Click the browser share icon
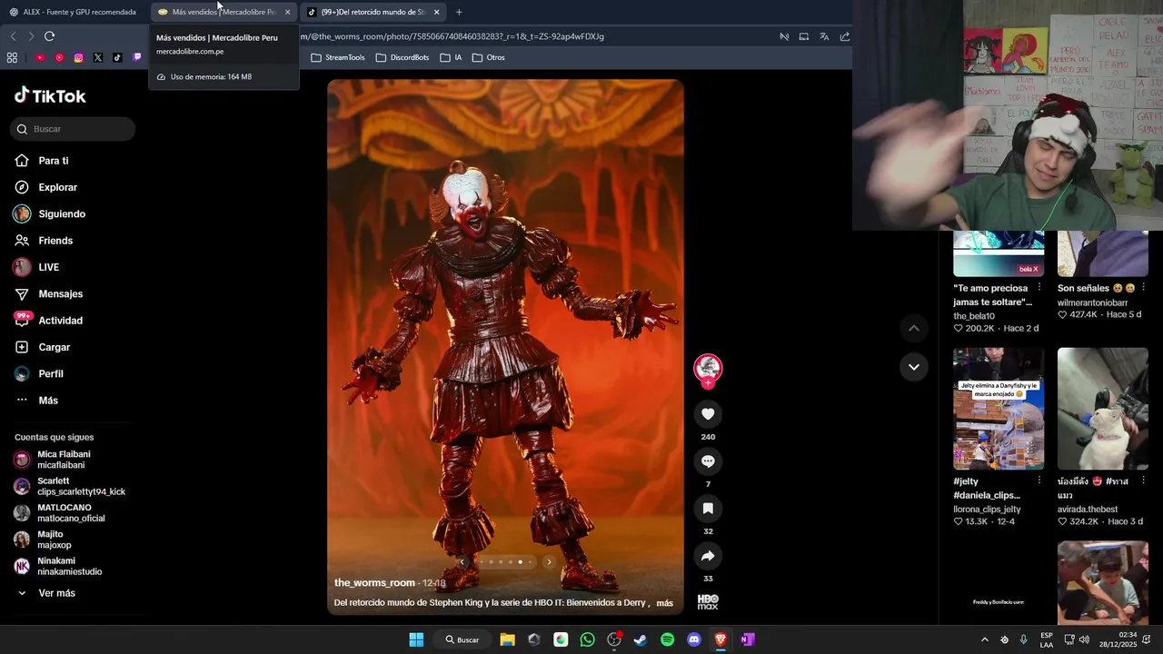The width and height of the screenshot is (1163, 654). 845,36
